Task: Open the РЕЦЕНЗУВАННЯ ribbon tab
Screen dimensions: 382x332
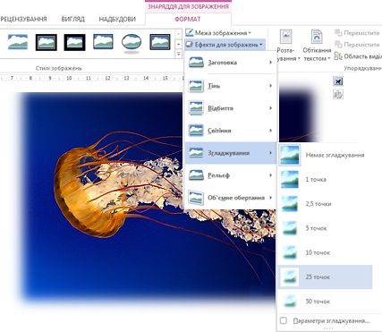Action: 23,20
